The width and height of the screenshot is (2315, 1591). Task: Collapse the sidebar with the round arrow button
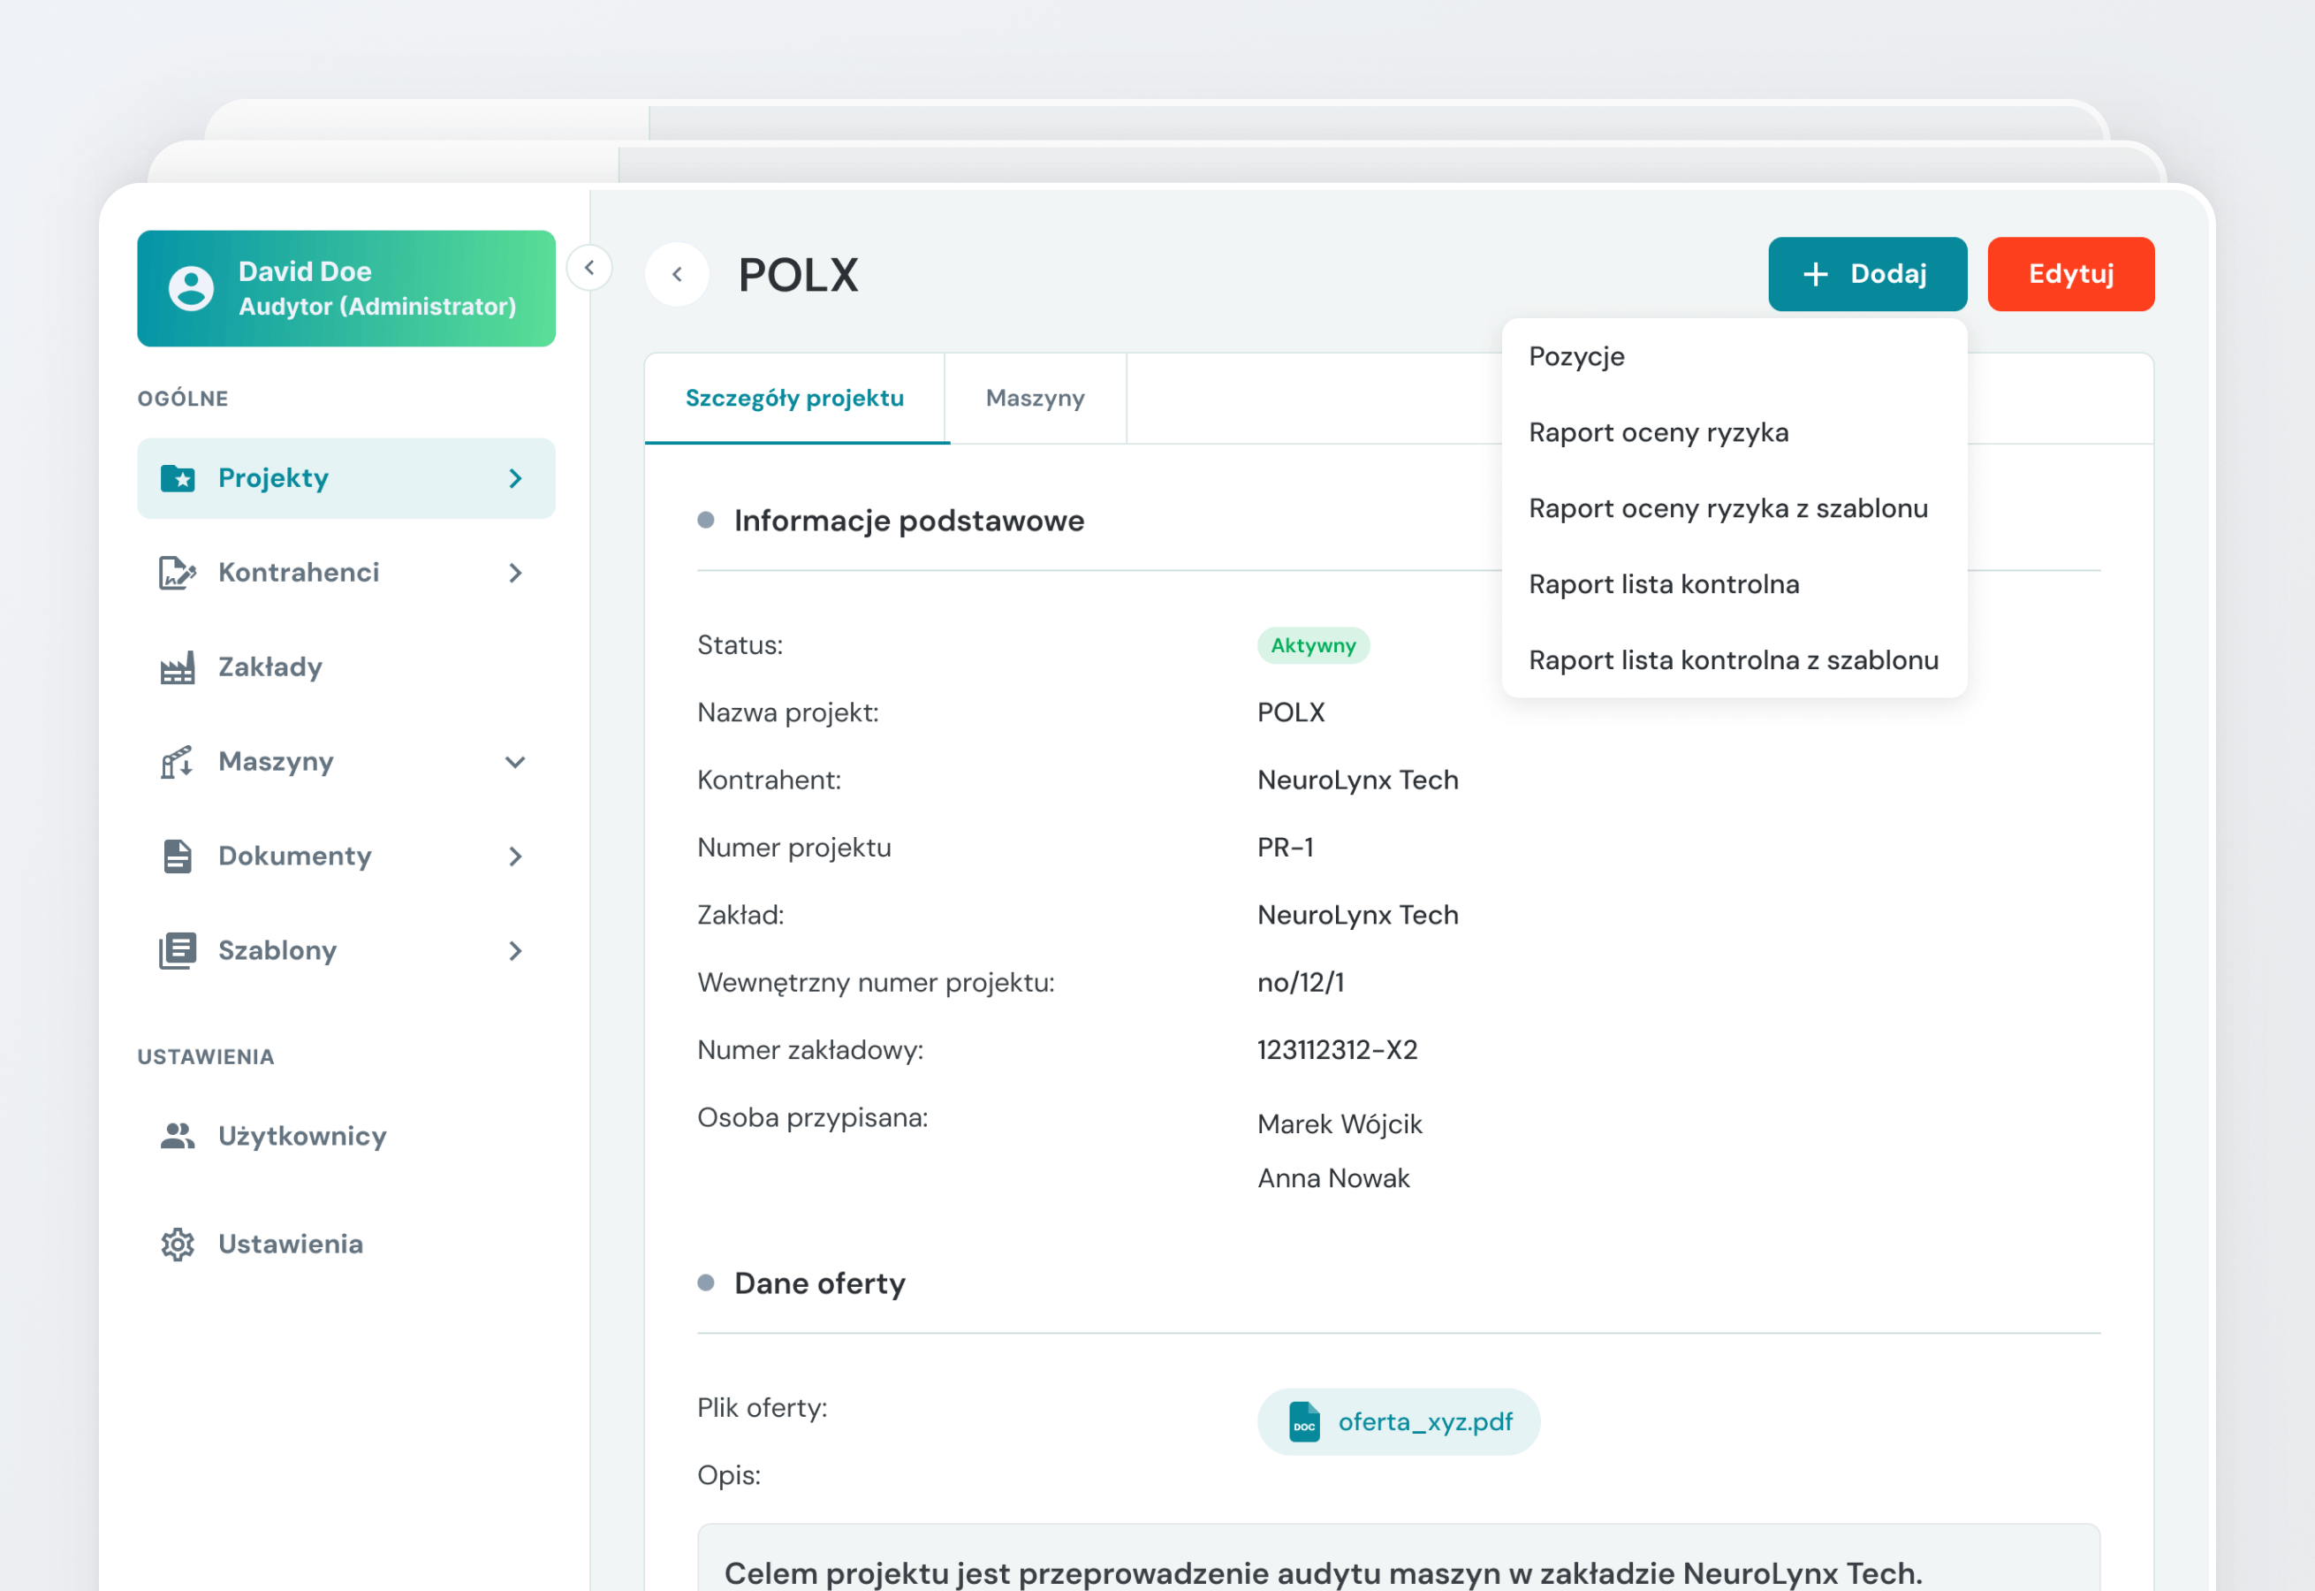589,267
